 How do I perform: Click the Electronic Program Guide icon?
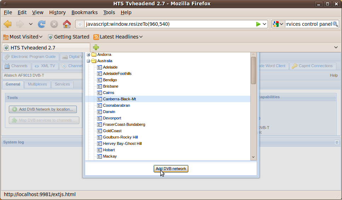7,57
